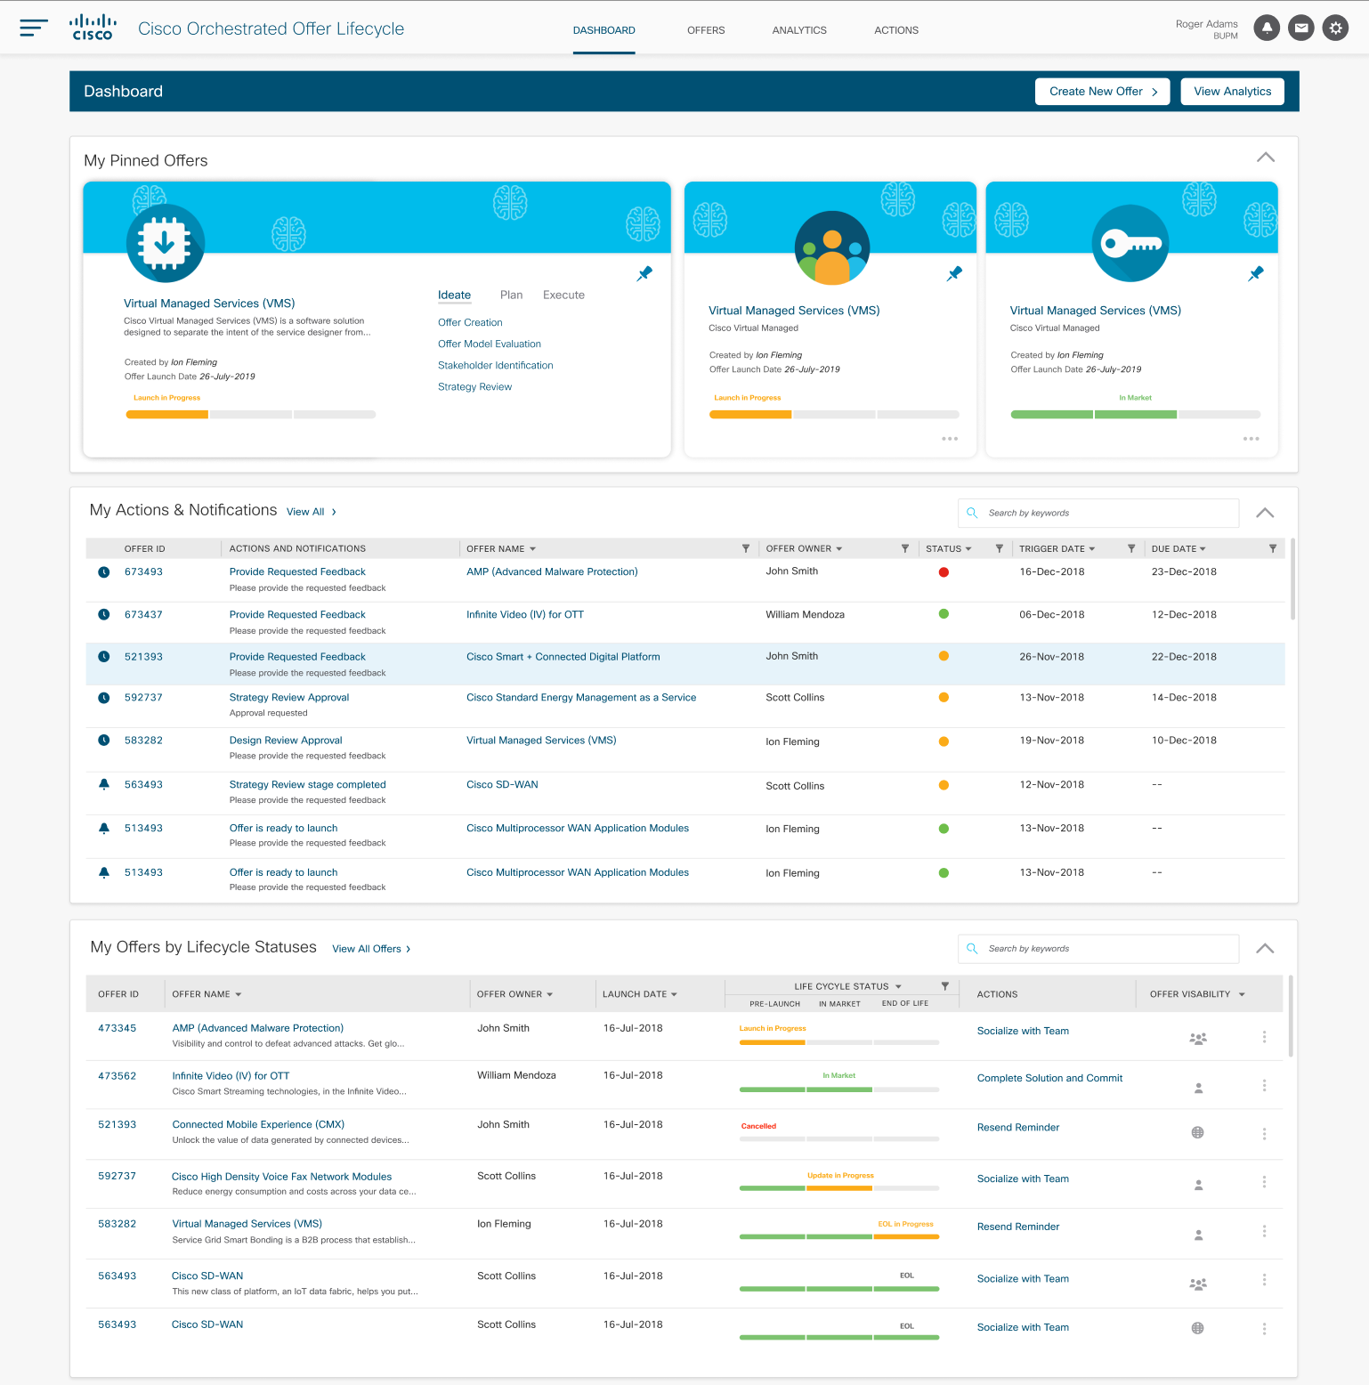Open the kebab menu for offer 473562
The image size is (1369, 1385).
tap(1264, 1086)
